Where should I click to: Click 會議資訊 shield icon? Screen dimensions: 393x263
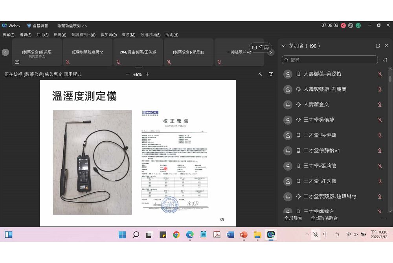pos(29,26)
